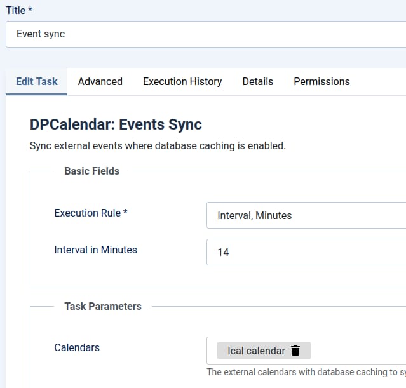Click the DPCalendar: Events Sync heading
This screenshot has width=406, height=388.
pos(116,124)
